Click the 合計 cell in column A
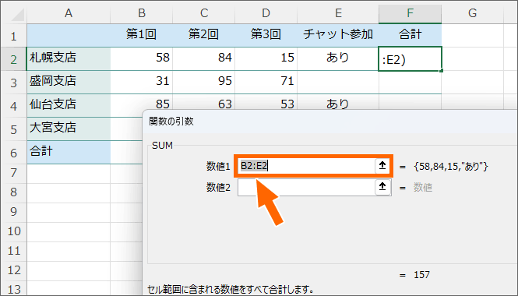 (x=69, y=153)
